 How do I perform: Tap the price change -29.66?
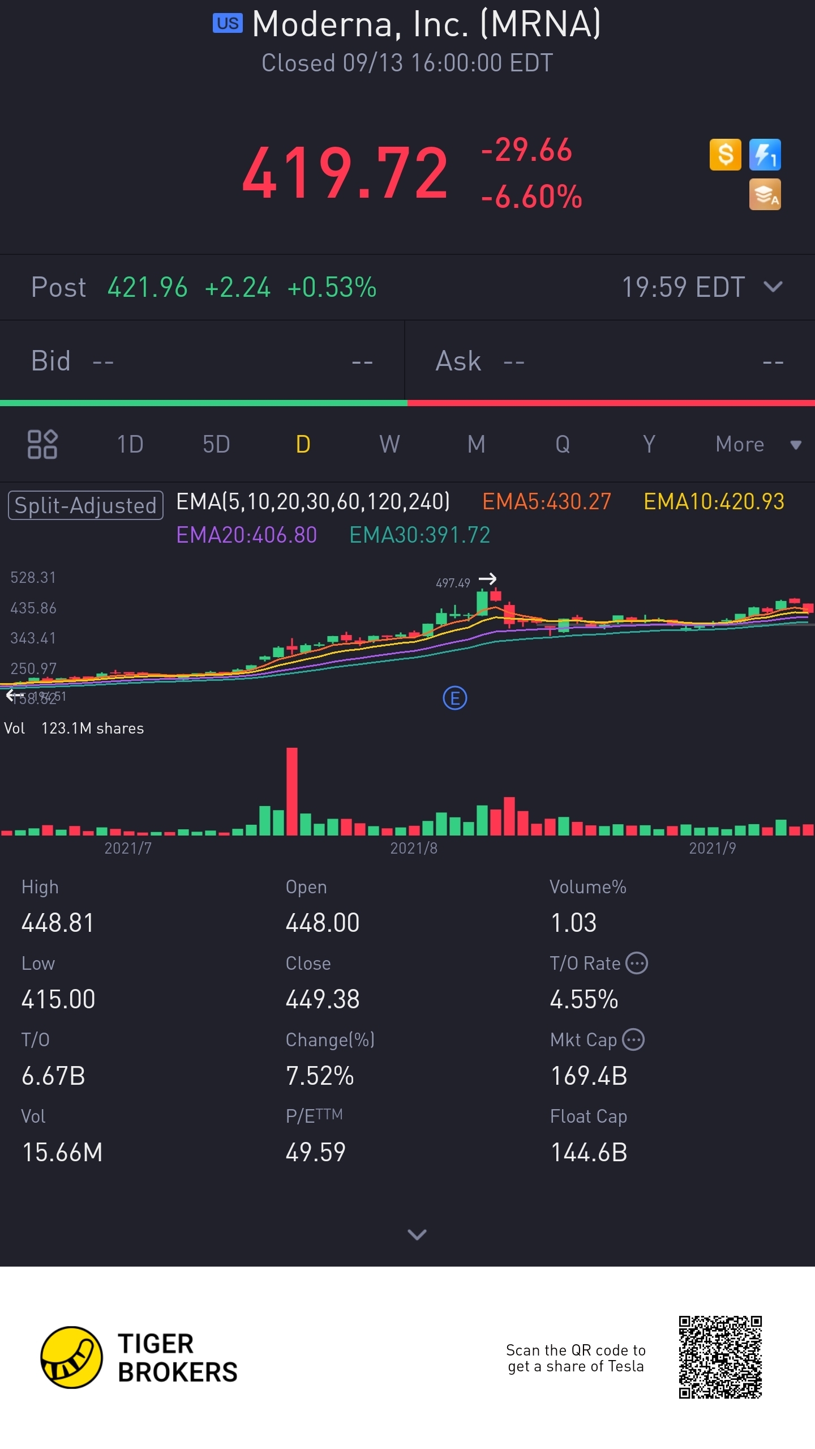point(526,150)
